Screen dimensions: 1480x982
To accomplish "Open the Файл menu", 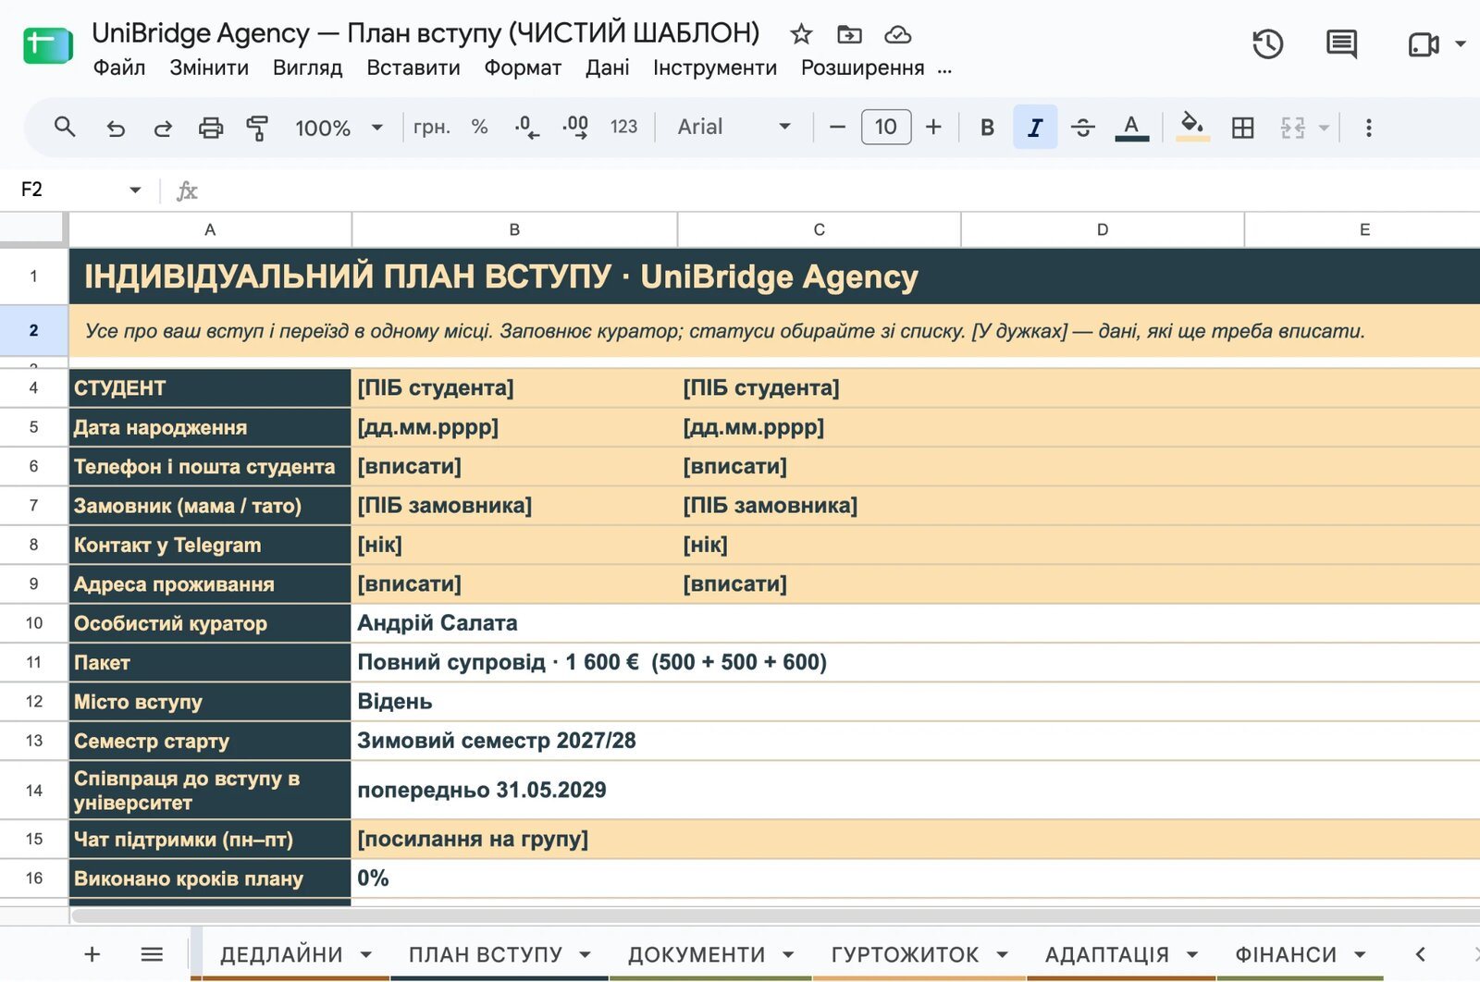I will click(x=119, y=68).
